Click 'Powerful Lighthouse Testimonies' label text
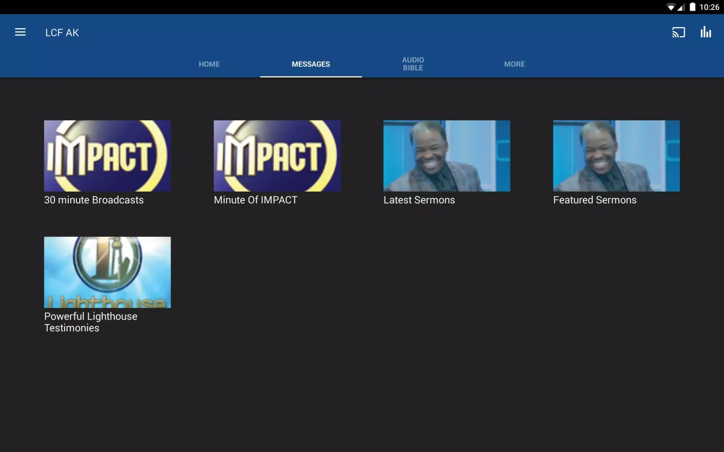 (90, 322)
